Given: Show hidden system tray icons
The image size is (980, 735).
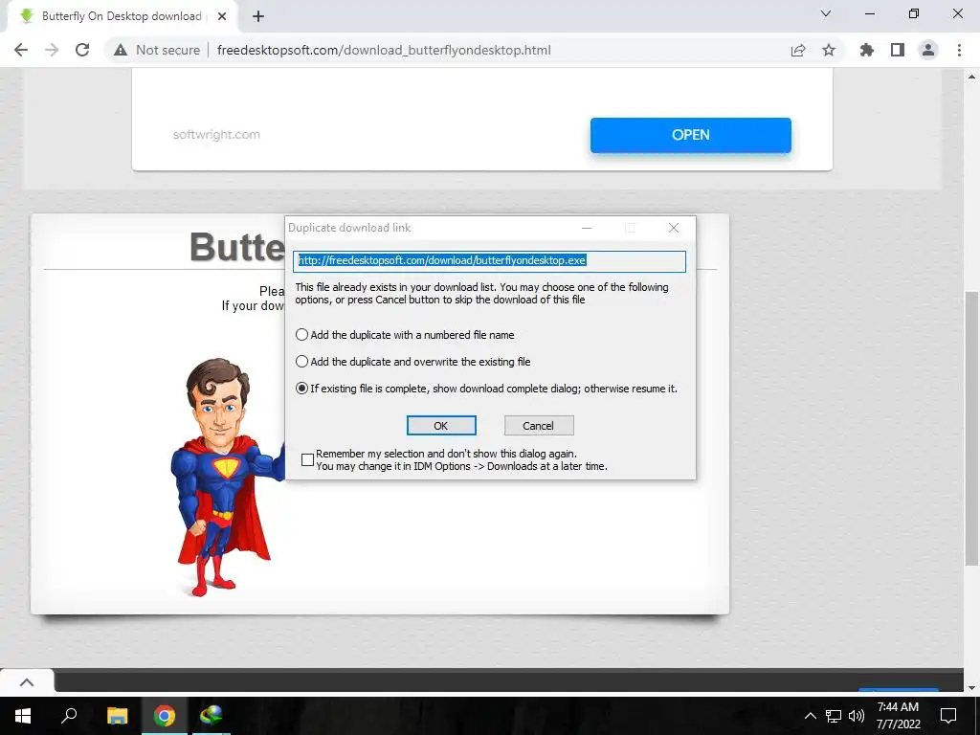Looking at the screenshot, I should click(810, 716).
